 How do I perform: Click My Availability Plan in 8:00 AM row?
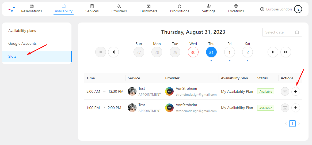click(x=237, y=91)
